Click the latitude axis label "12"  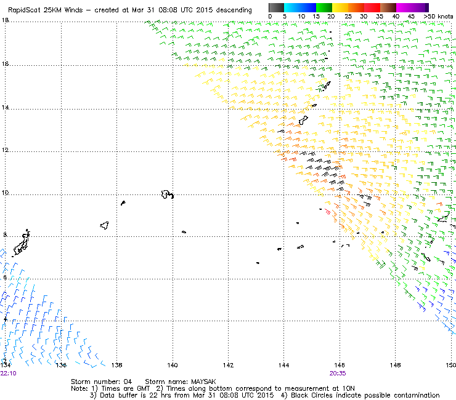pyautogui.click(x=5, y=150)
